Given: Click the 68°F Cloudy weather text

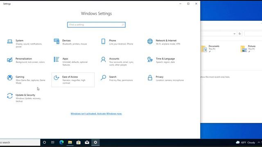Looking at the screenshot, I should pyautogui.click(x=248, y=143).
